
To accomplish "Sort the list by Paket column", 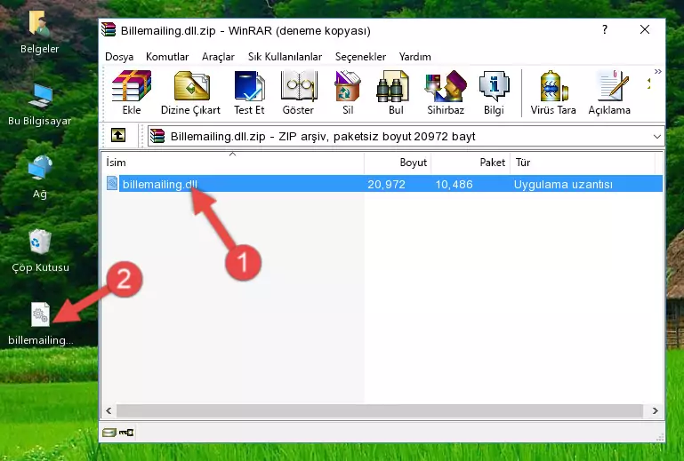I will [471, 163].
